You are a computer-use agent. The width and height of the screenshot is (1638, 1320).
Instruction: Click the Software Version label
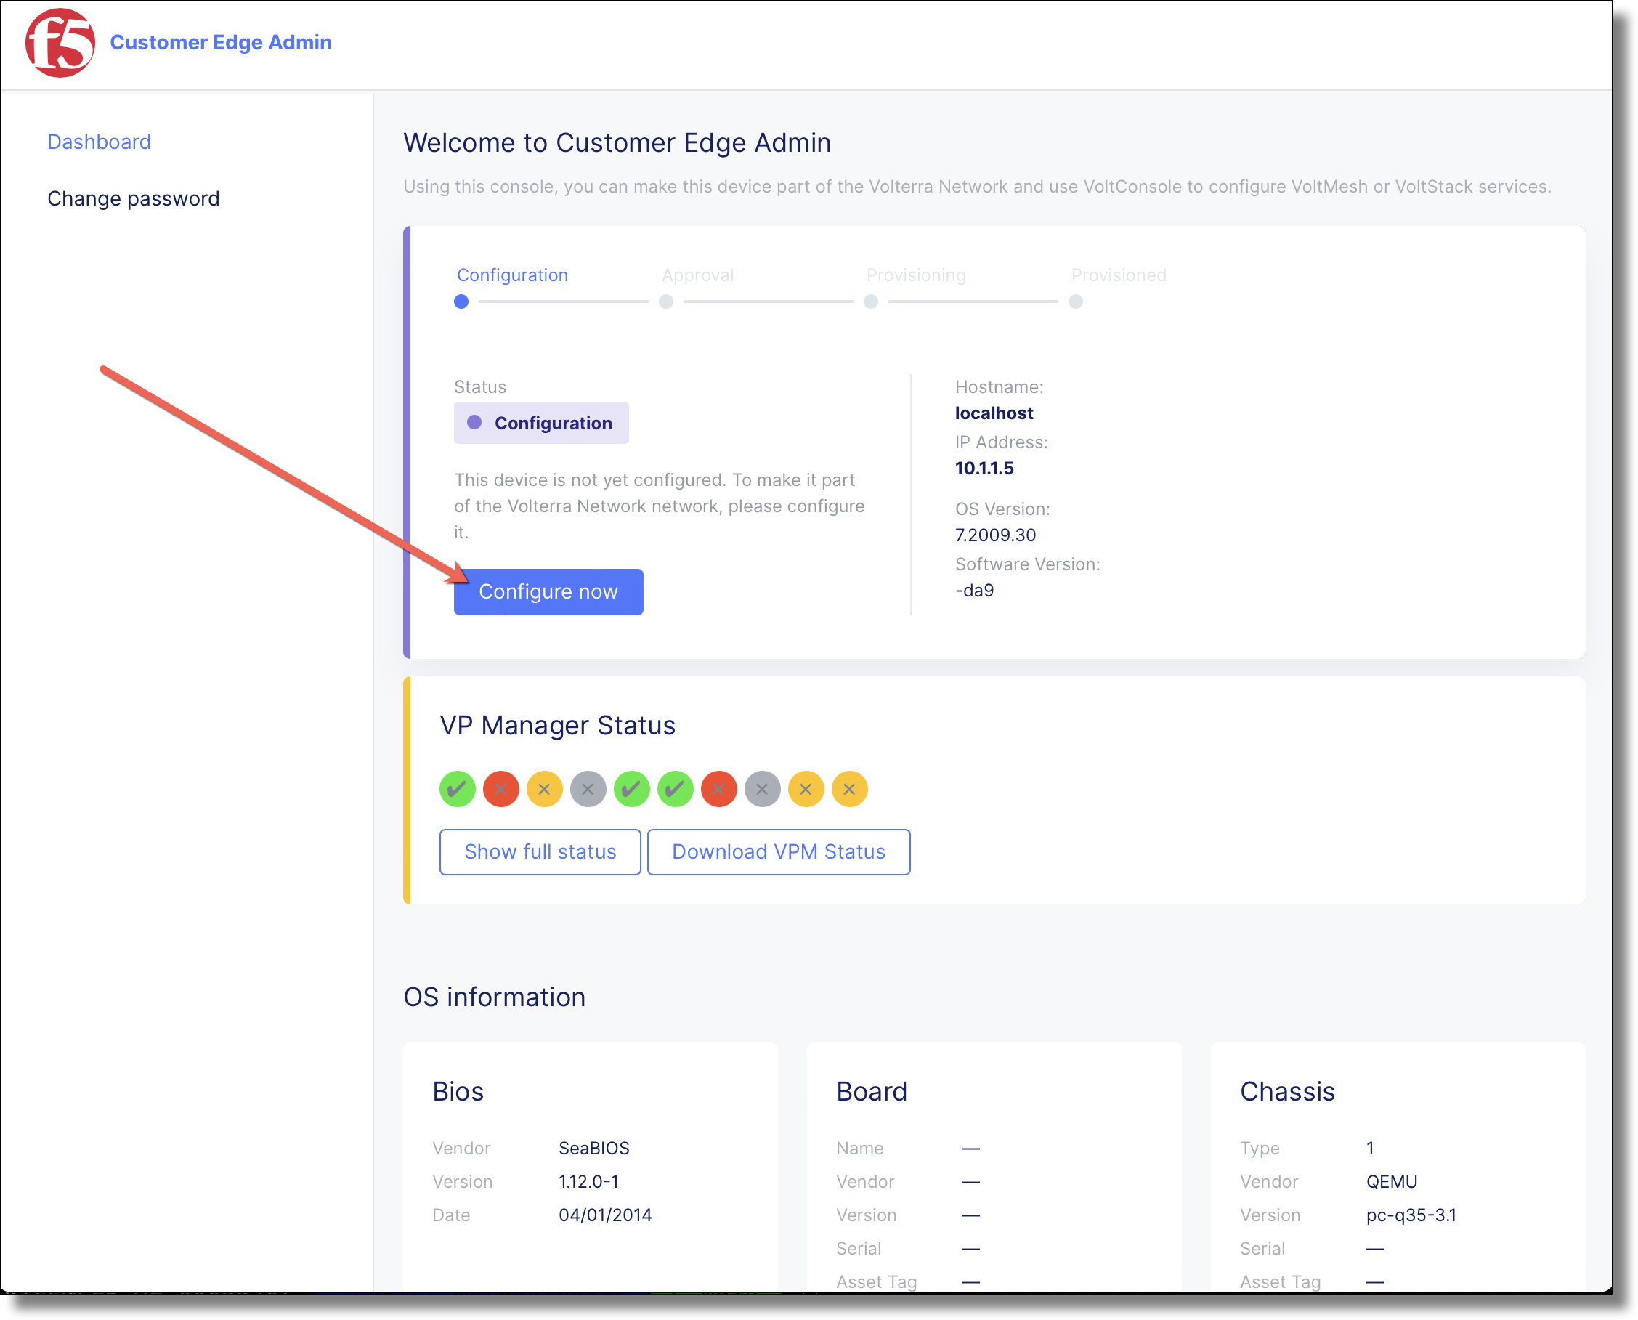(x=1028, y=564)
